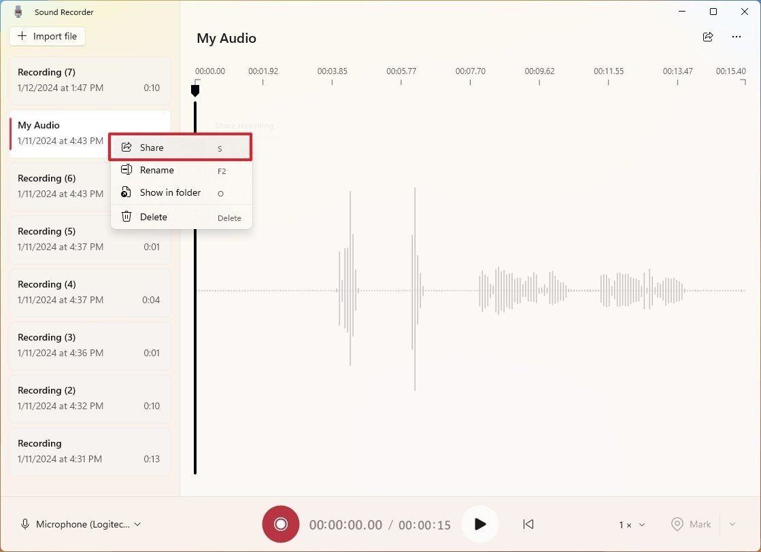The height and width of the screenshot is (552, 761).
Task: Click the 00:07.70 timeline ruler mark
Action: (x=470, y=71)
